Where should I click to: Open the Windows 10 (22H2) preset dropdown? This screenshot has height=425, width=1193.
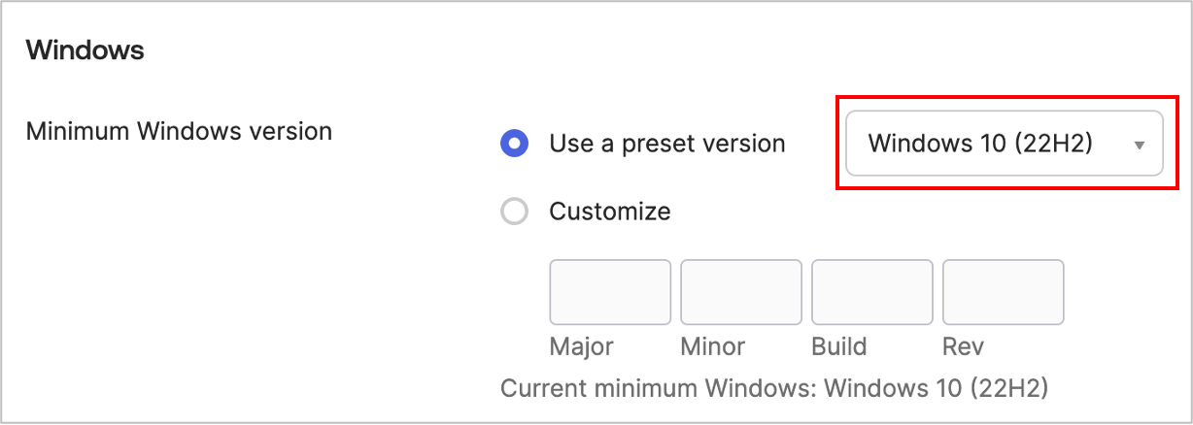[x=1004, y=144]
